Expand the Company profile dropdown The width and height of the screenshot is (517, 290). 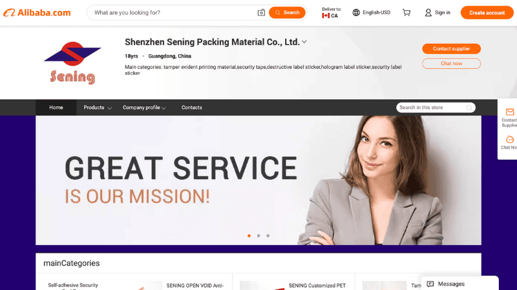(144, 108)
